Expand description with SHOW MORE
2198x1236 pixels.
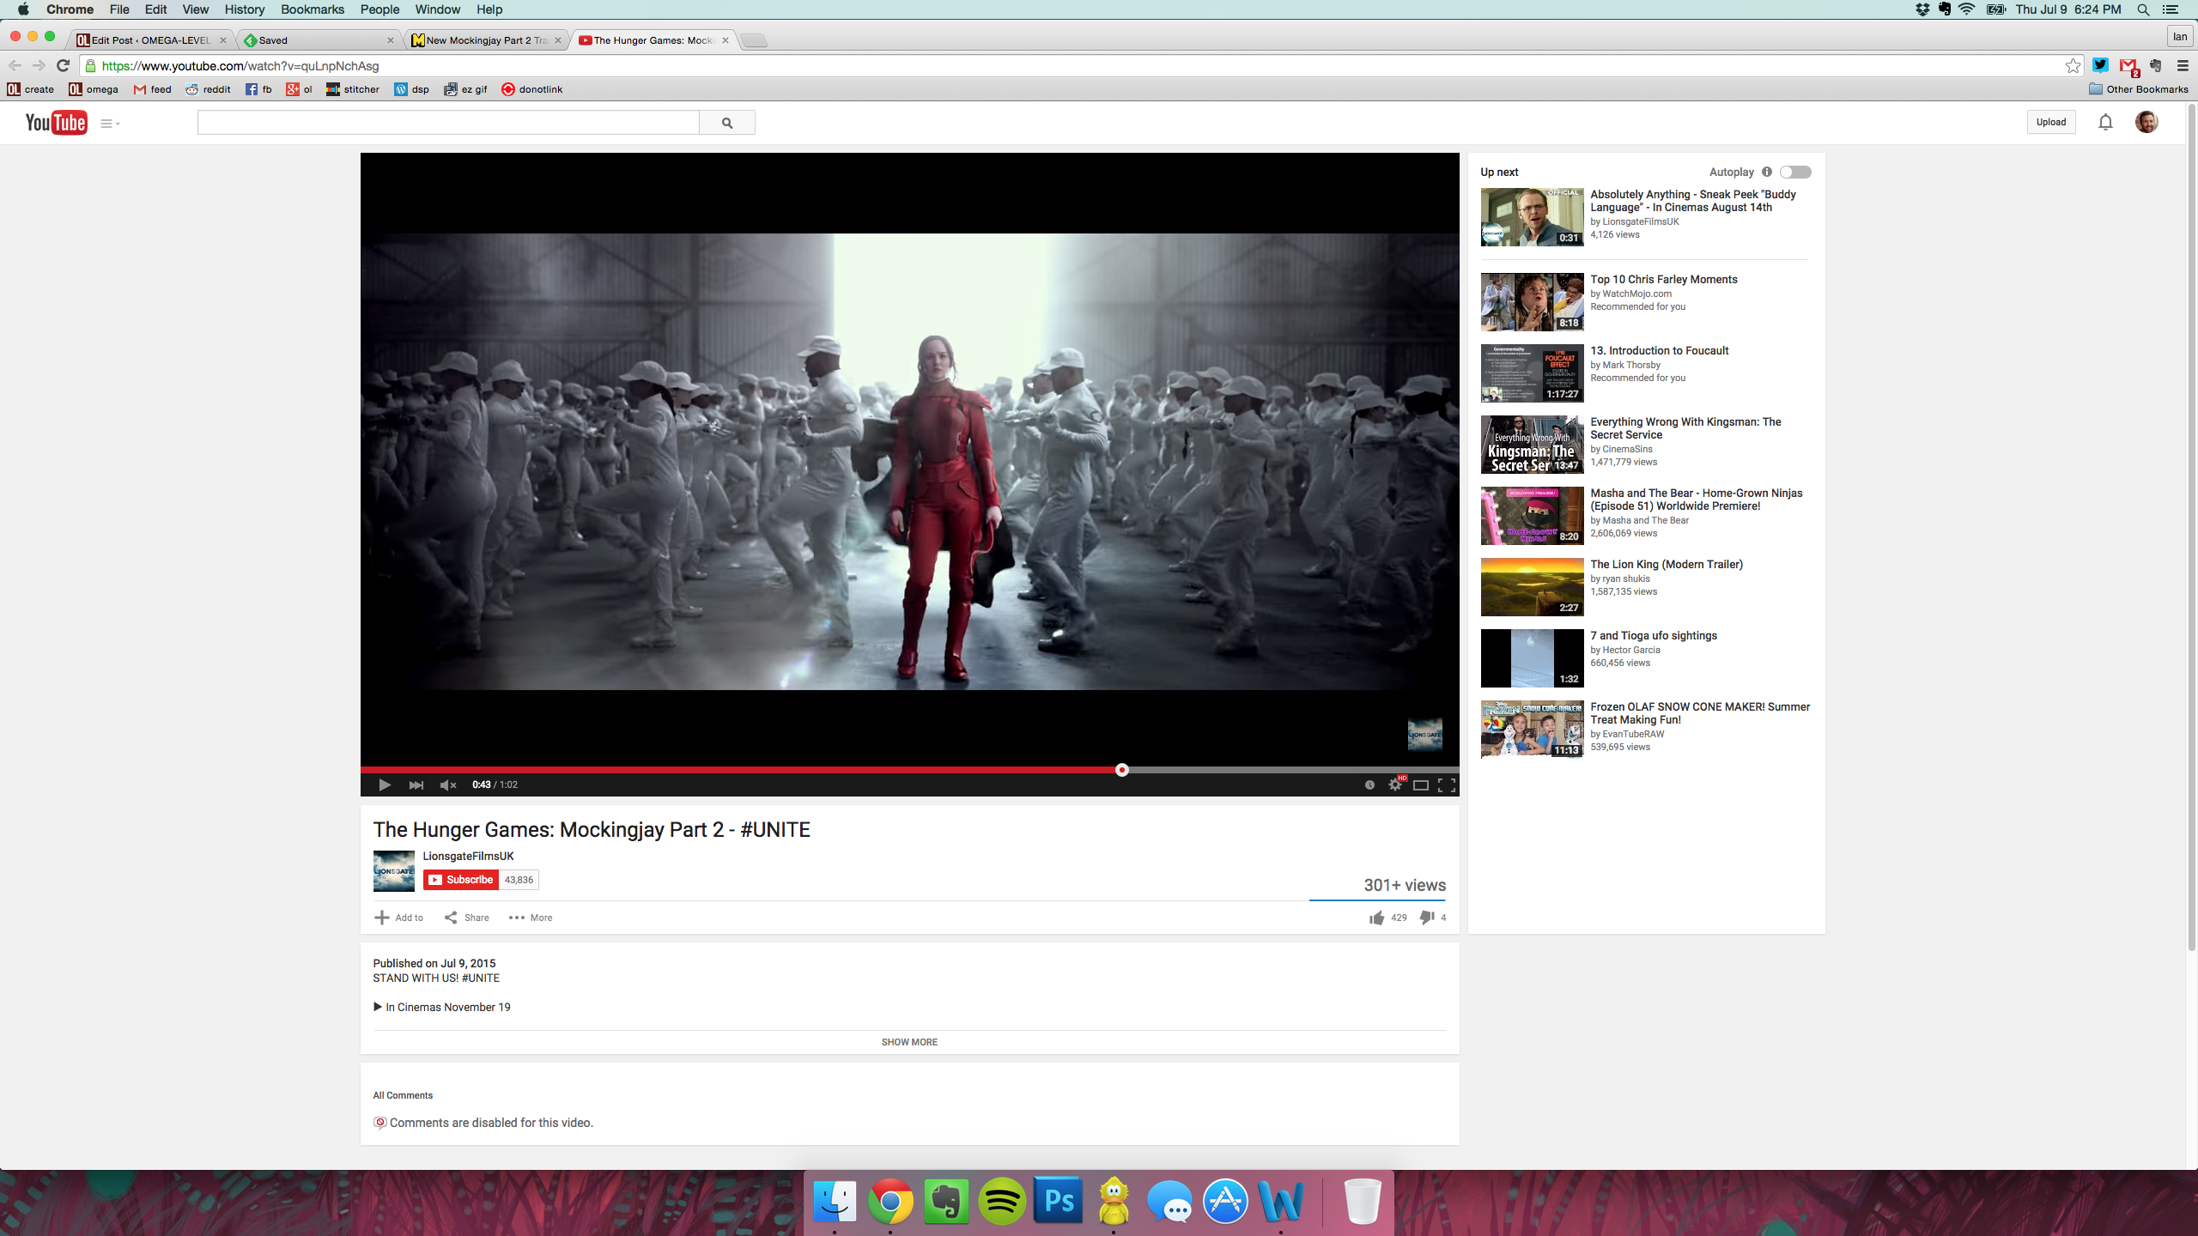909,1042
